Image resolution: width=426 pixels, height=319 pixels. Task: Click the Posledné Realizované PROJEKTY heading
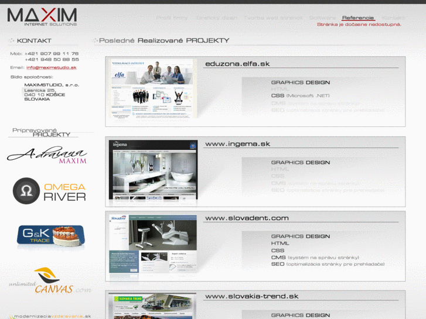(x=164, y=40)
